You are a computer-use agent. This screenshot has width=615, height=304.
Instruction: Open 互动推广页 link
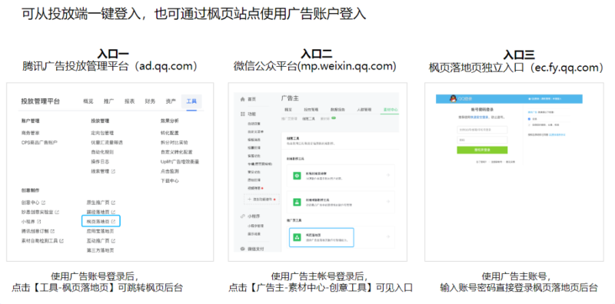98,240
